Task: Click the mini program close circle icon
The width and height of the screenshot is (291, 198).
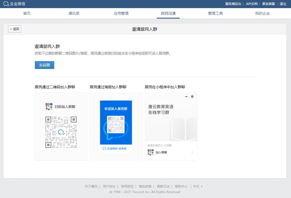Action: pyautogui.click(x=192, y=97)
